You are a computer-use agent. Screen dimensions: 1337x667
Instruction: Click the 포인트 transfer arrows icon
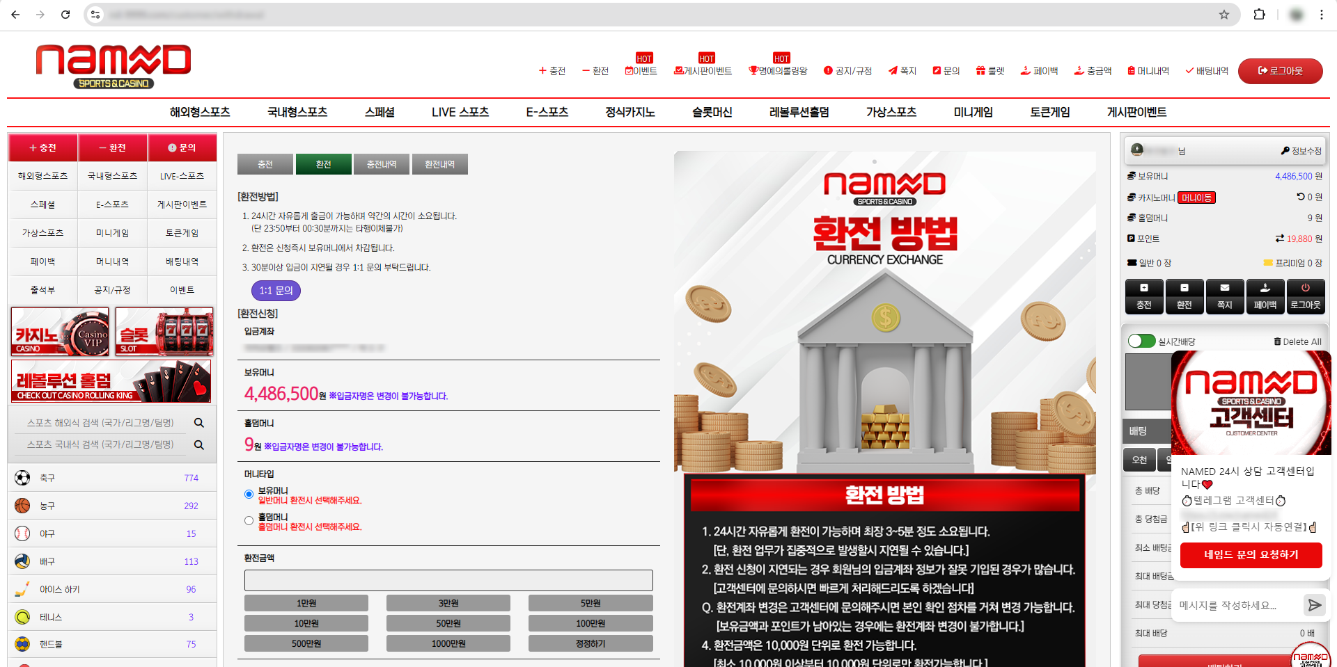point(1280,239)
